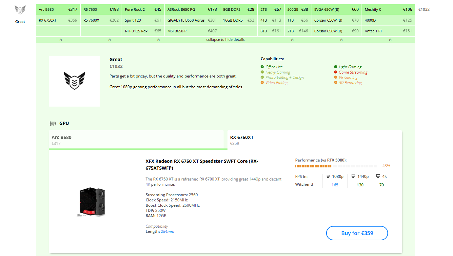Click the GPU section graphics card icon
Viewport: 453px width, 256px height.
point(52,124)
